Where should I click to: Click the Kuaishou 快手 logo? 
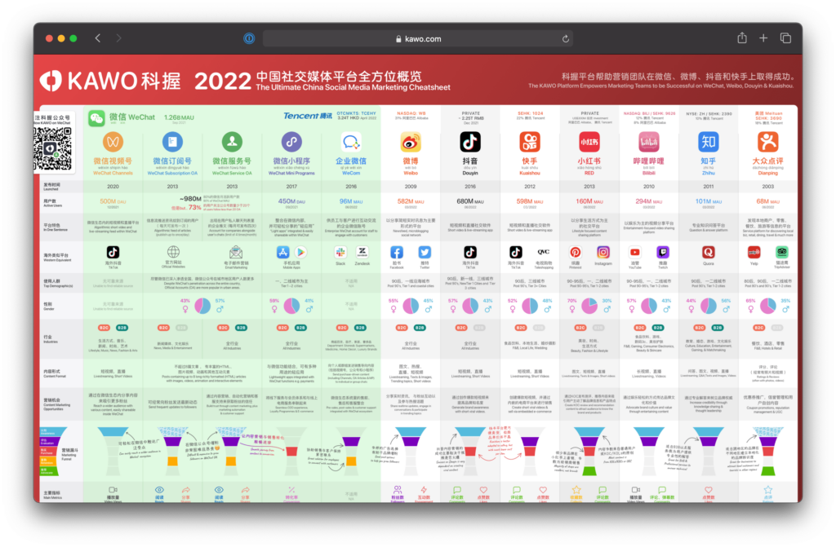point(529,142)
